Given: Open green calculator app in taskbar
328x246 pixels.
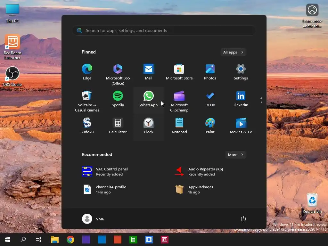Looking at the screenshot, I should click(x=133, y=240).
